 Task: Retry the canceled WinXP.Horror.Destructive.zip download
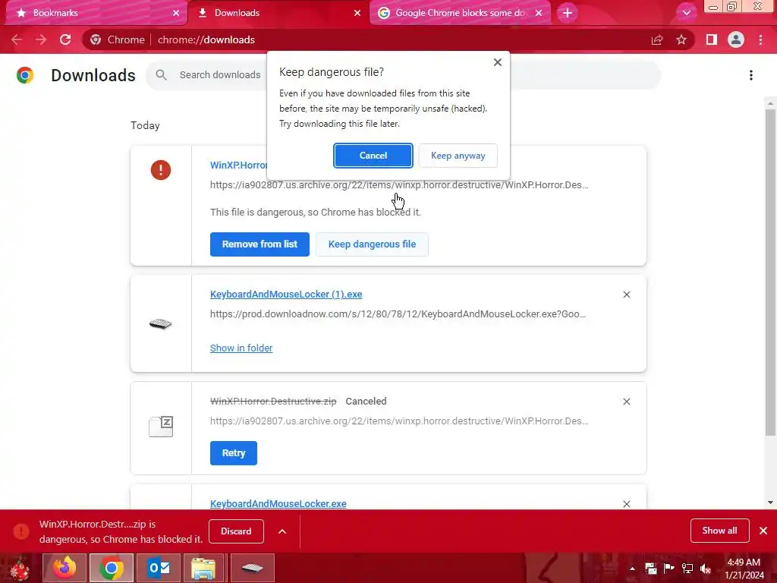click(x=234, y=453)
